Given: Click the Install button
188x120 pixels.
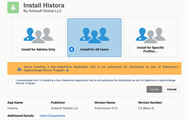Looking at the screenshot, I should click(154, 89).
